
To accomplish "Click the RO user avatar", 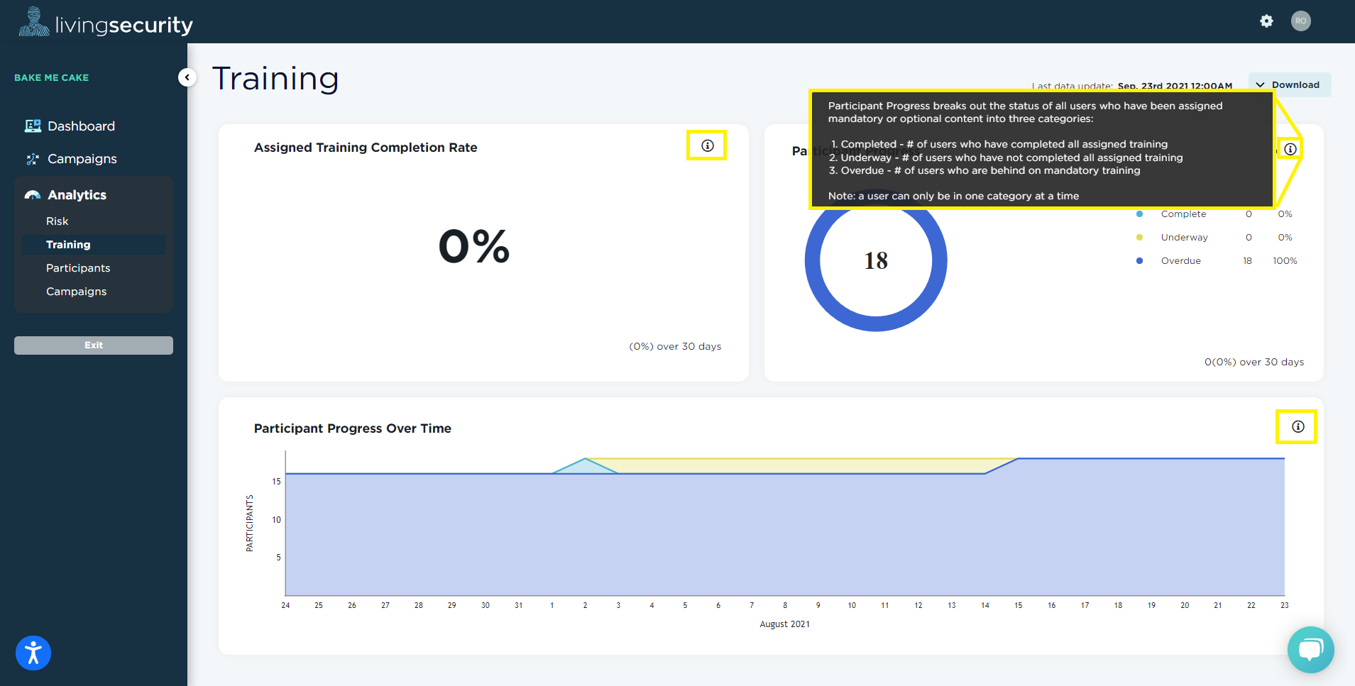I will (x=1300, y=21).
